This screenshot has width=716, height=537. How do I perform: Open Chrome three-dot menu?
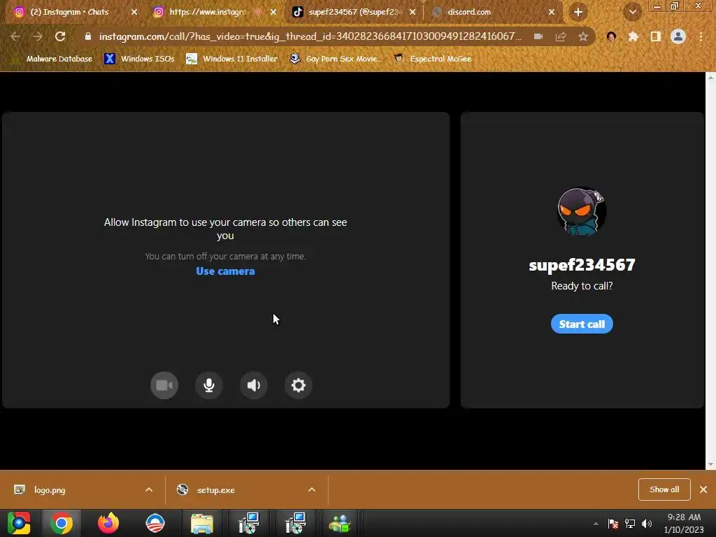click(701, 36)
